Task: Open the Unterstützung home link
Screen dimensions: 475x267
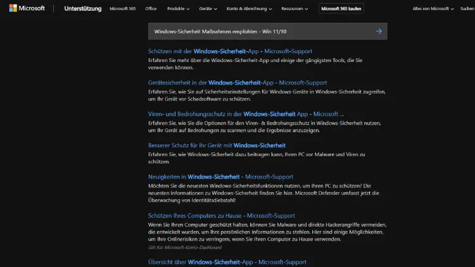Action: point(83,9)
